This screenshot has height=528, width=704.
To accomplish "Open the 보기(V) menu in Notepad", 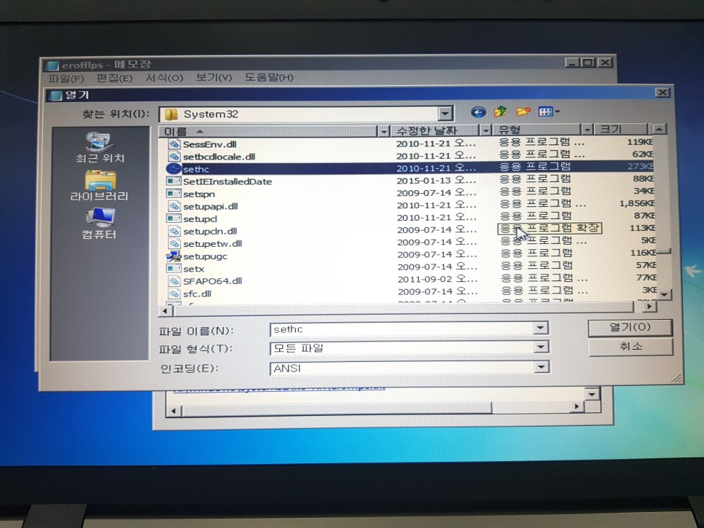I will coord(214,78).
